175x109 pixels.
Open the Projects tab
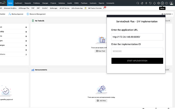click(53, 3)
